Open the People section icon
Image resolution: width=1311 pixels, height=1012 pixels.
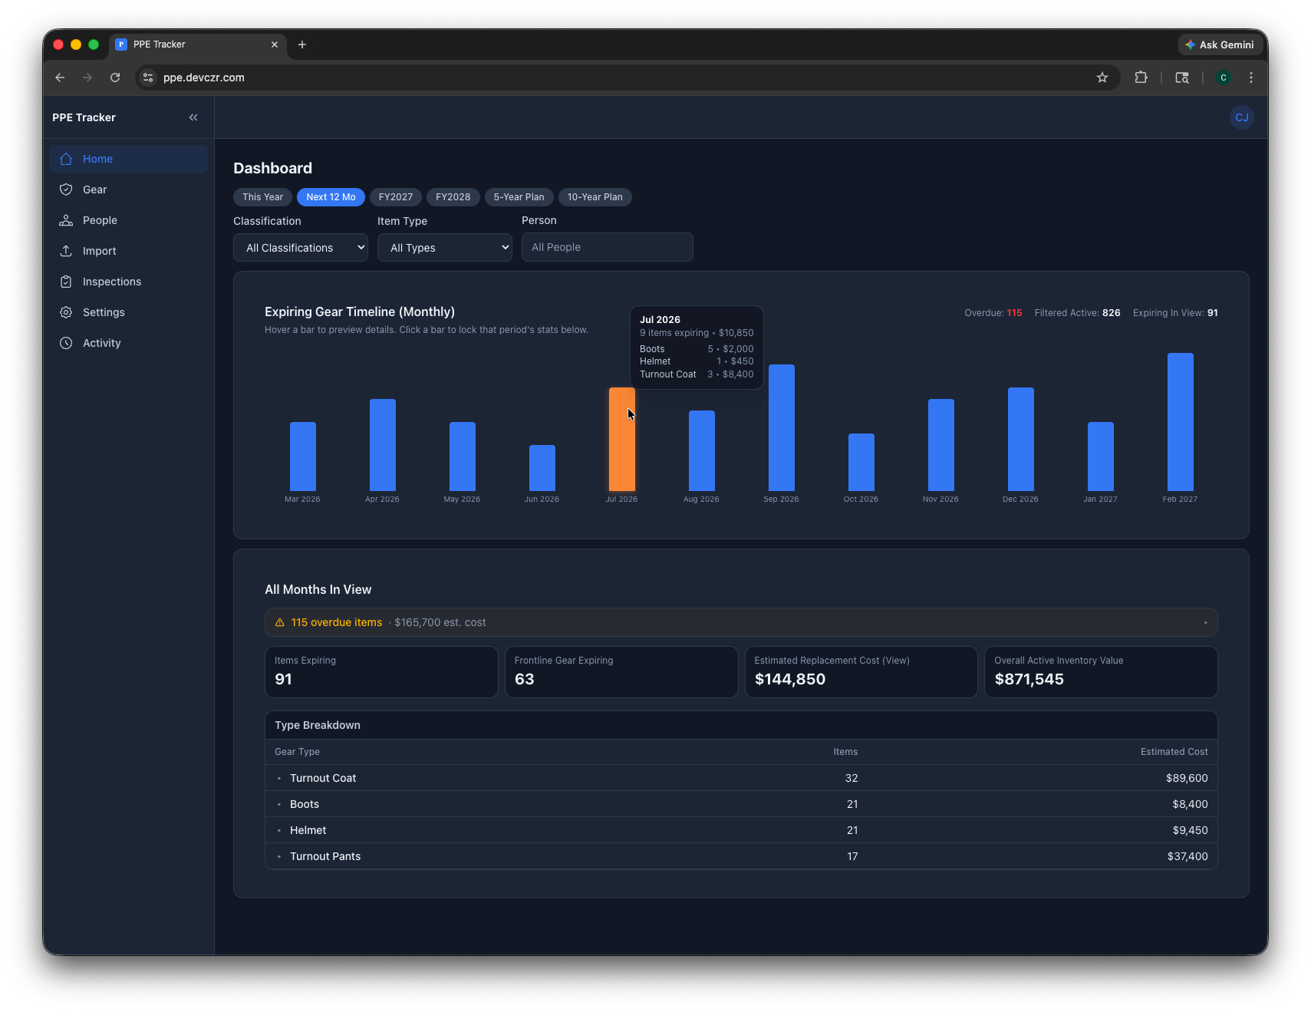(x=67, y=220)
